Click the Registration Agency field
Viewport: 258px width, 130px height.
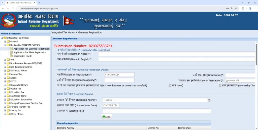(119, 80)
